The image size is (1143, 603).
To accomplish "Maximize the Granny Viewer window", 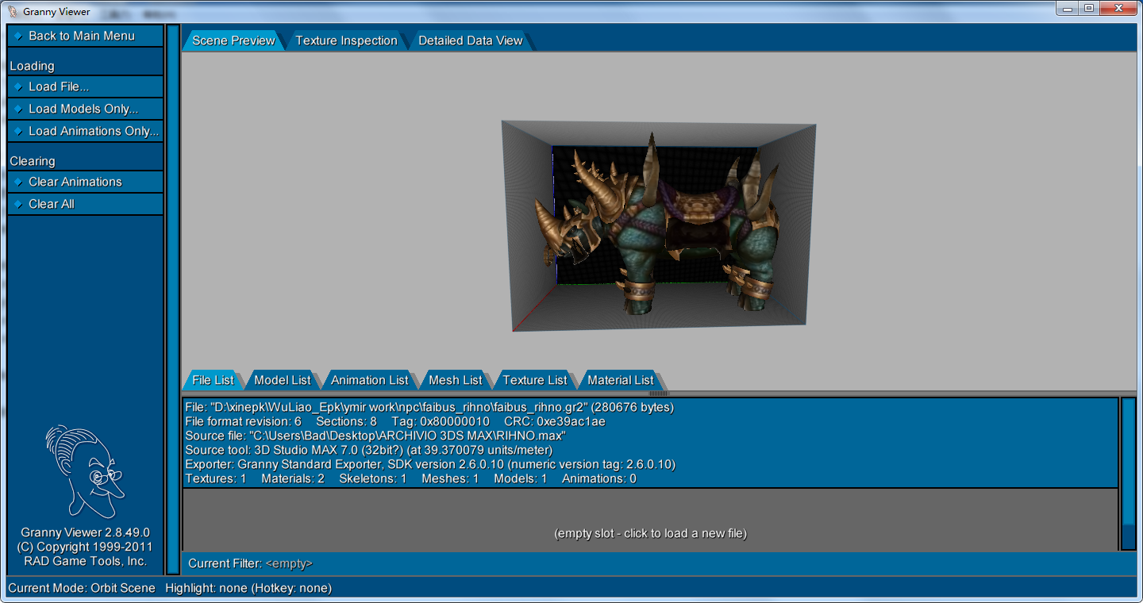I will tap(1089, 9).
